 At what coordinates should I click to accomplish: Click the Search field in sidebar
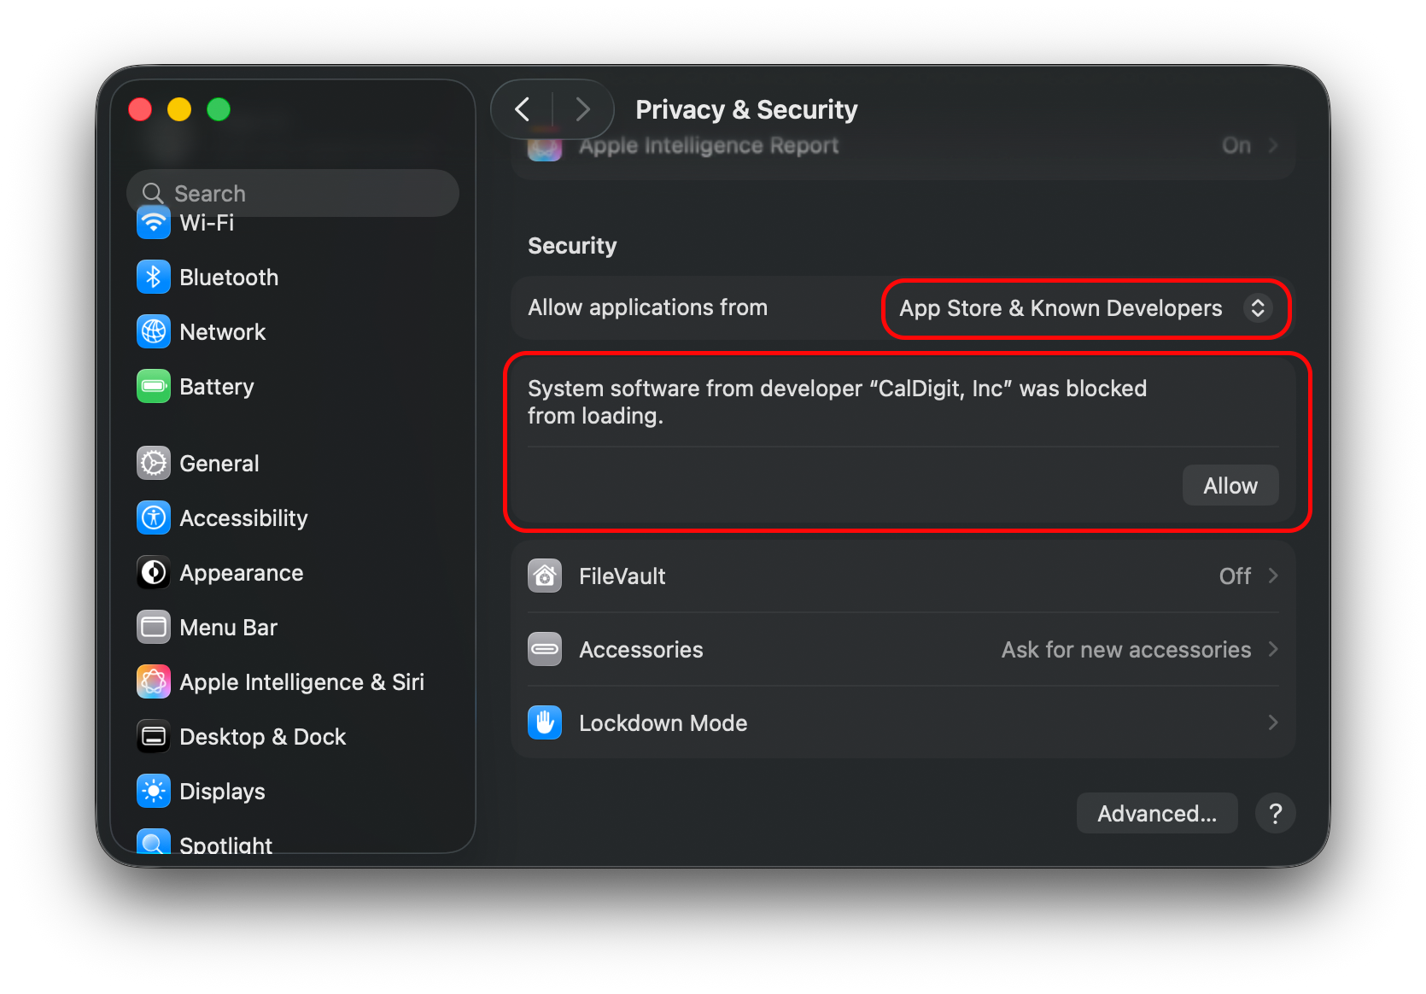coord(293,194)
